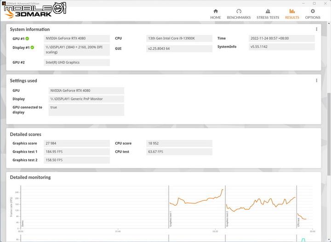Viewport: 331px width, 242px height.
Task: Click Demo marker in frame rate chart
Action: coord(23,224)
